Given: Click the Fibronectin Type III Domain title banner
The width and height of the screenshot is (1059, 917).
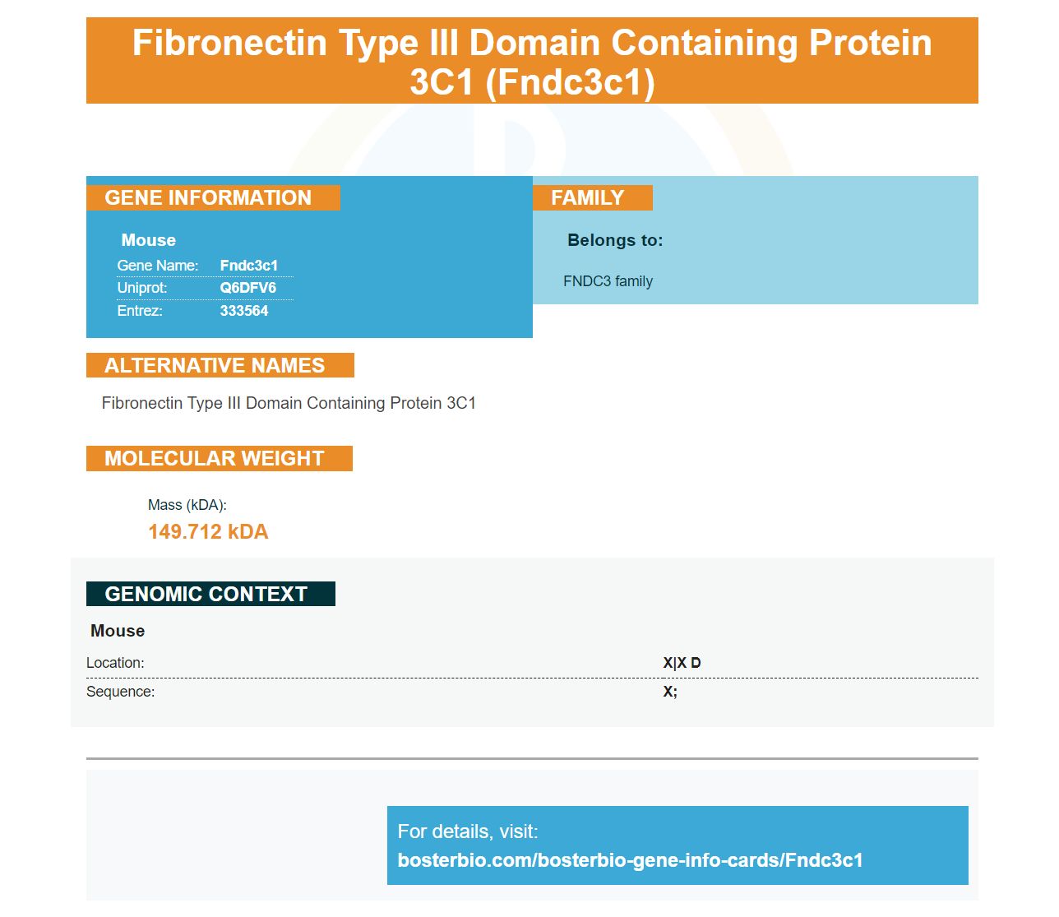Looking at the screenshot, I should pos(532,61).
